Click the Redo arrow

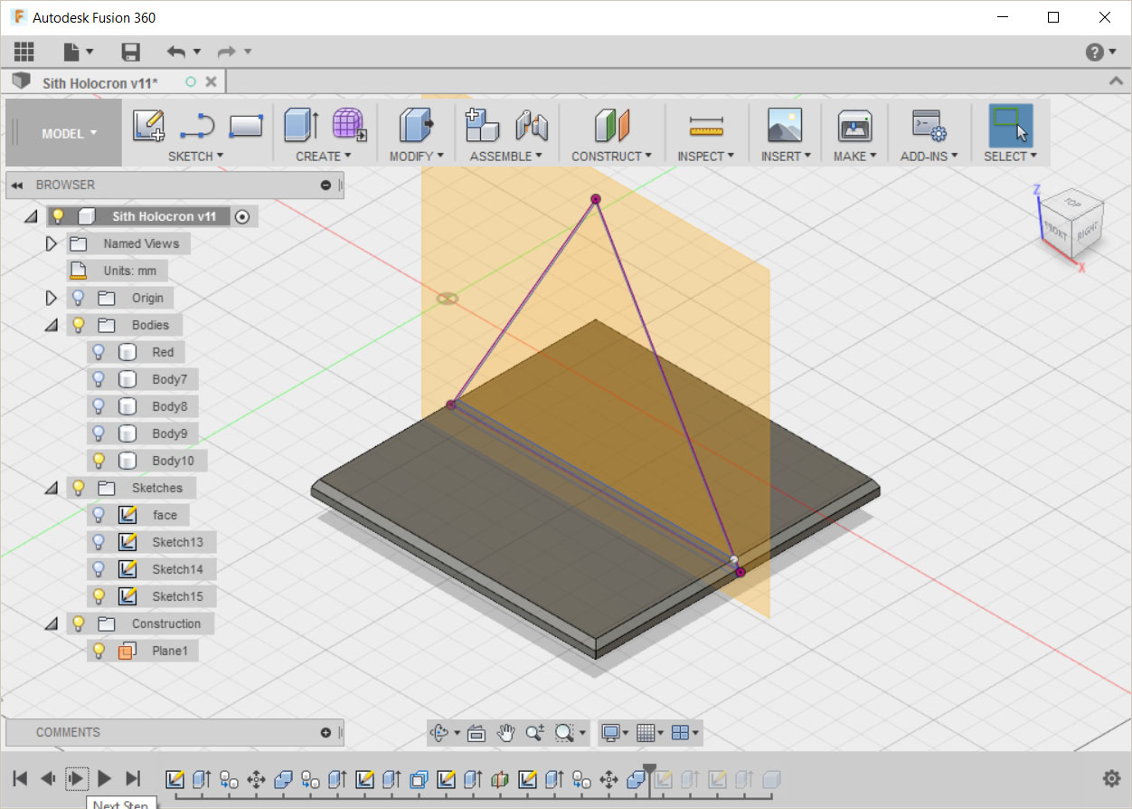[228, 52]
